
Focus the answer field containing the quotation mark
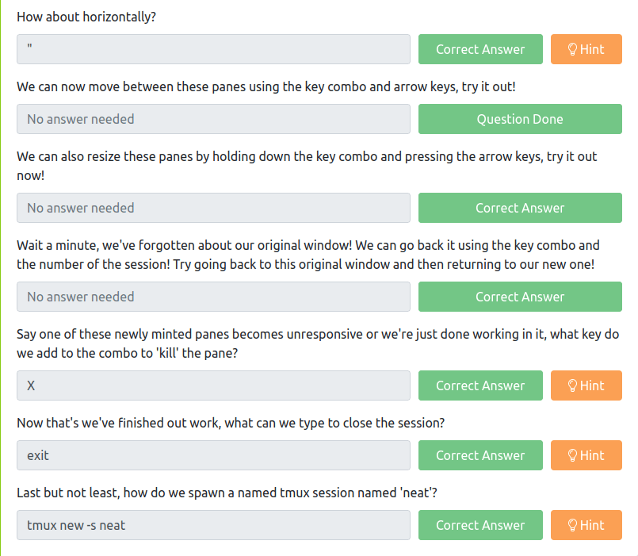pos(213,49)
